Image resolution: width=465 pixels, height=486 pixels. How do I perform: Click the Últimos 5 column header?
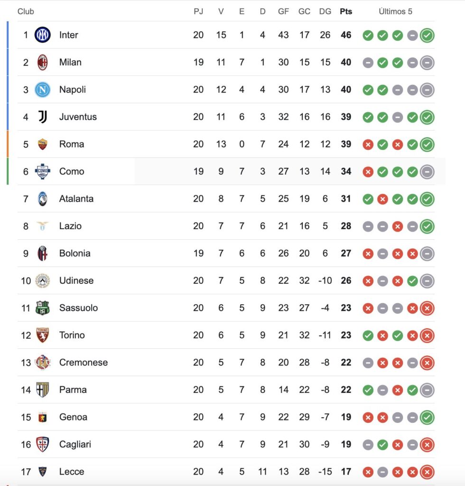pyautogui.click(x=395, y=11)
